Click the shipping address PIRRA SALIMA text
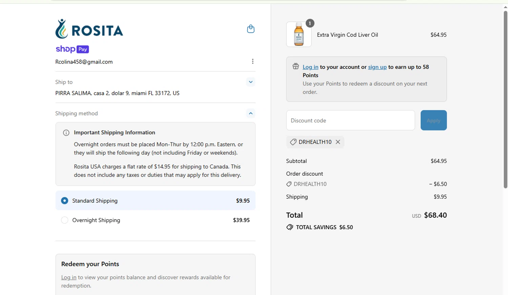This screenshot has height=295, width=508. 117,93
